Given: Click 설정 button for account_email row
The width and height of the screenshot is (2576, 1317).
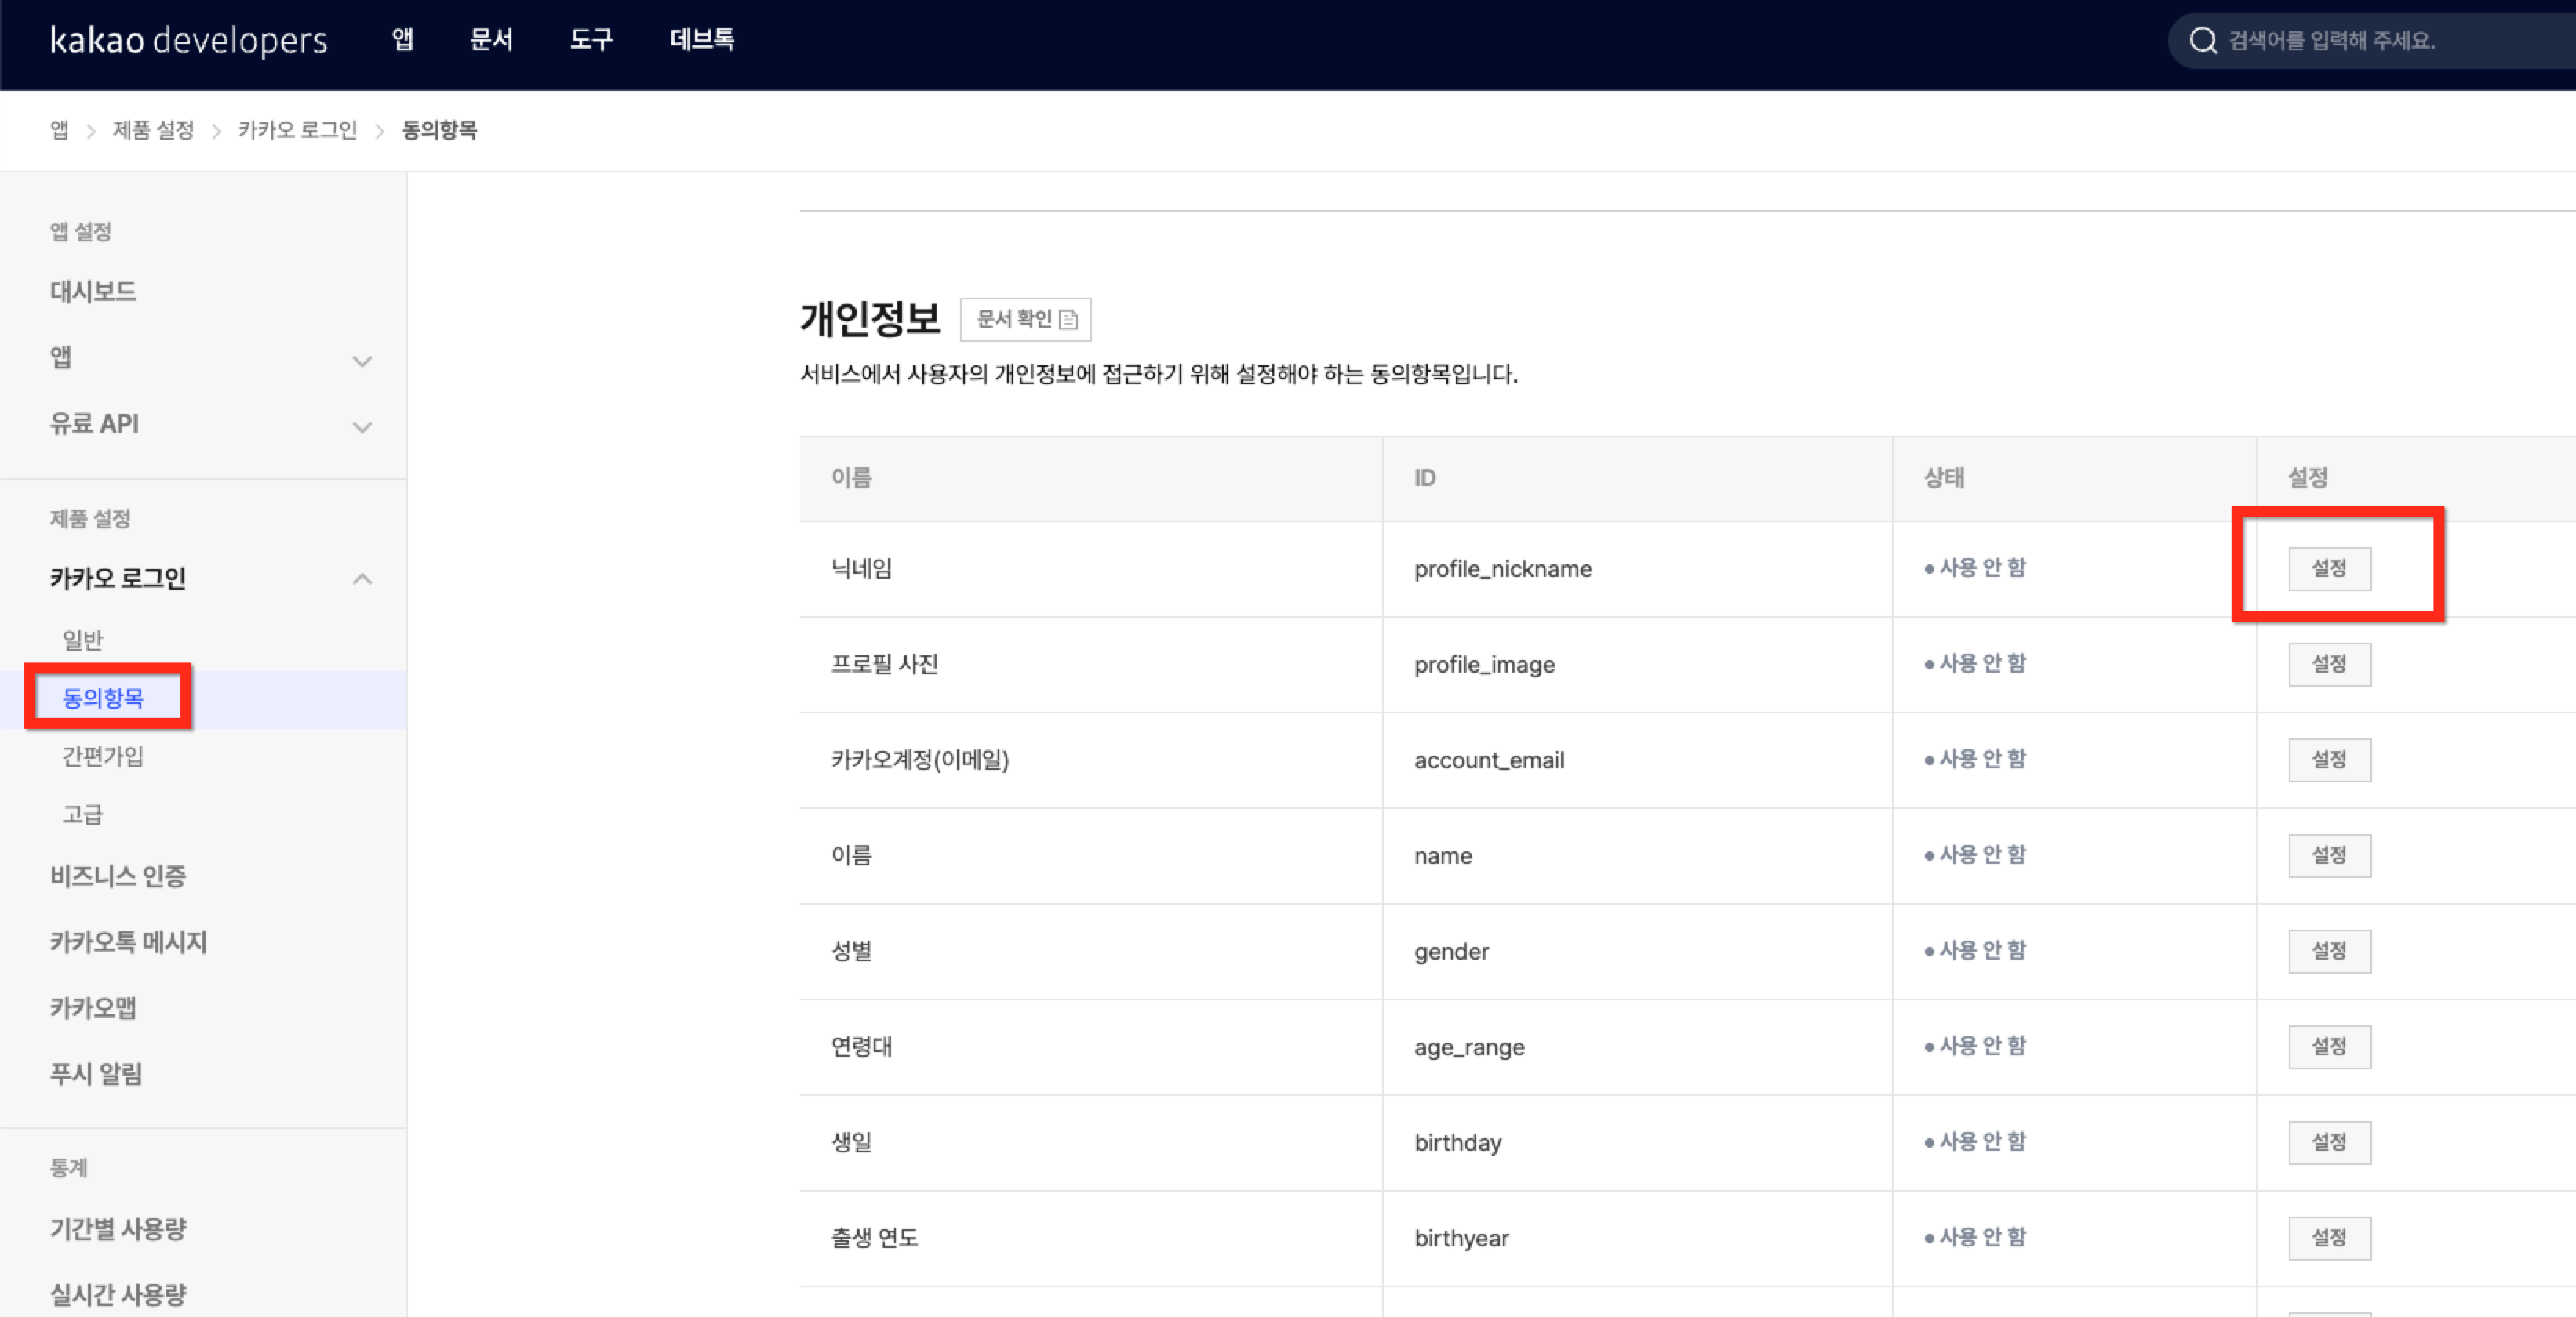Looking at the screenshot, I should [2328, 760].
